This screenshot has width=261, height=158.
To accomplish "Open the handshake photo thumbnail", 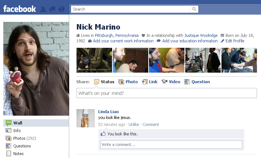I will 239,60.
